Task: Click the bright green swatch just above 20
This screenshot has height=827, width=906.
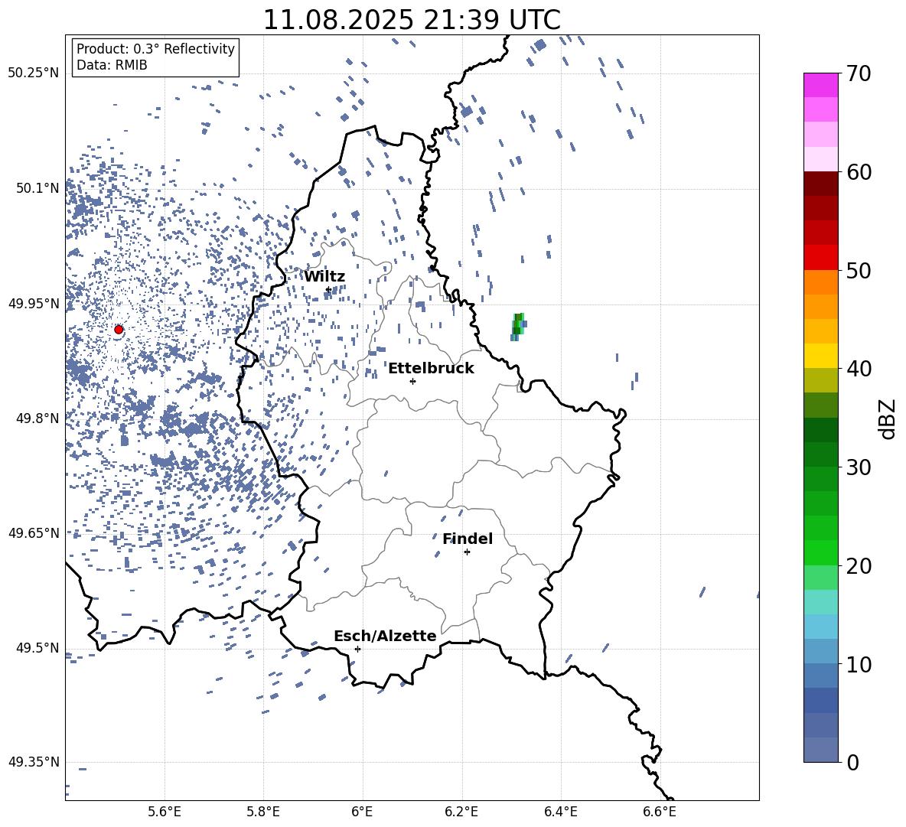Action: coord(820,552)
